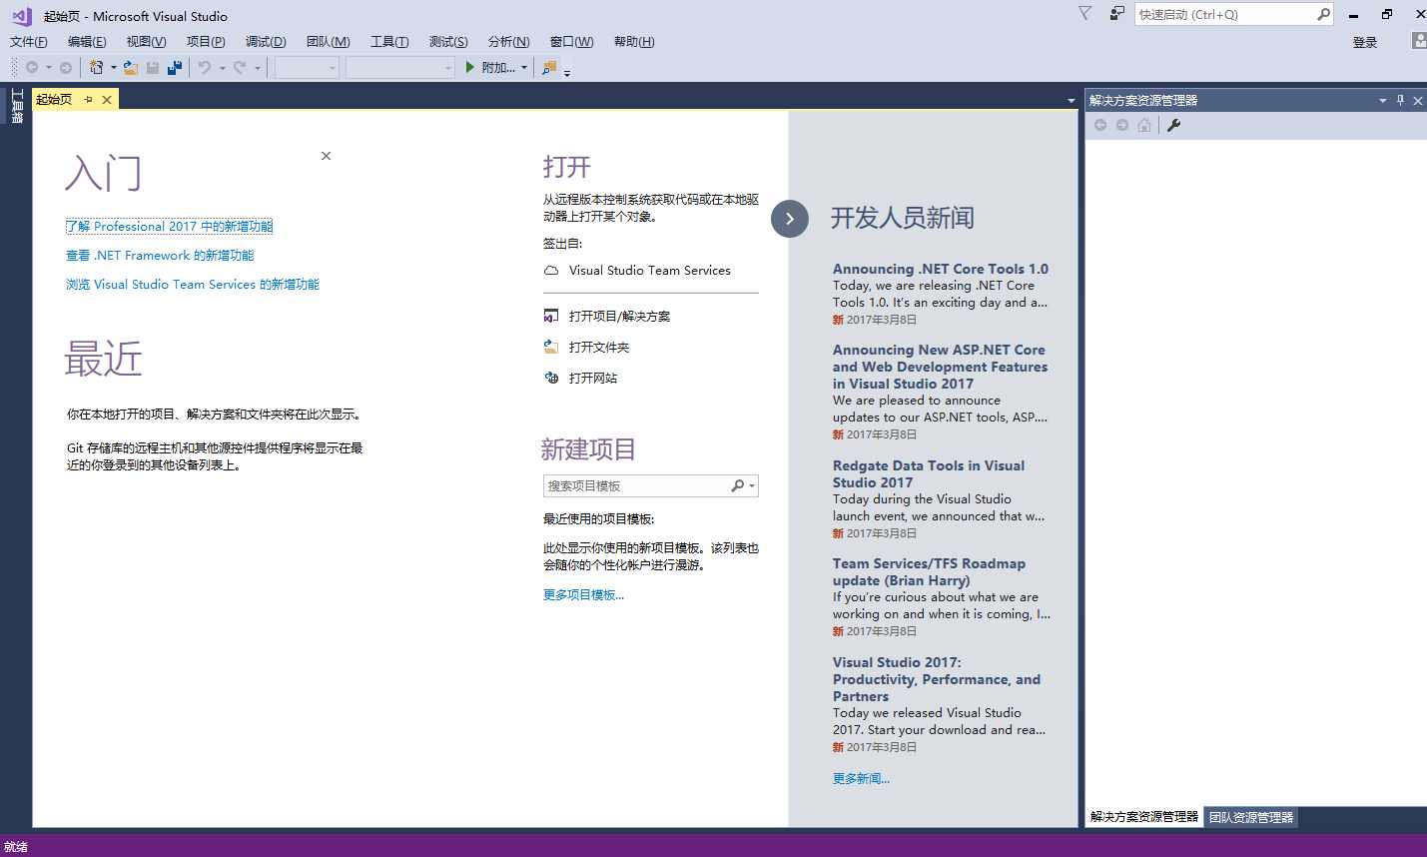Click the Visual Studio logo in title bar

coord(21,16)
